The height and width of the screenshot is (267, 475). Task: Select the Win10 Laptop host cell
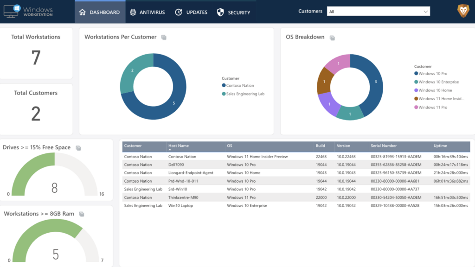pyautogui.click(x=180, y=205)
